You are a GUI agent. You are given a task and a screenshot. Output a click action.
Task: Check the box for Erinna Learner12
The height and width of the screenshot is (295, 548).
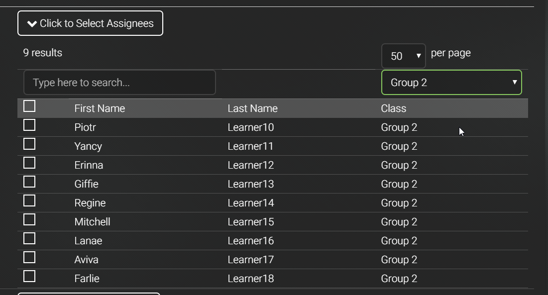(x=29, y=163)
